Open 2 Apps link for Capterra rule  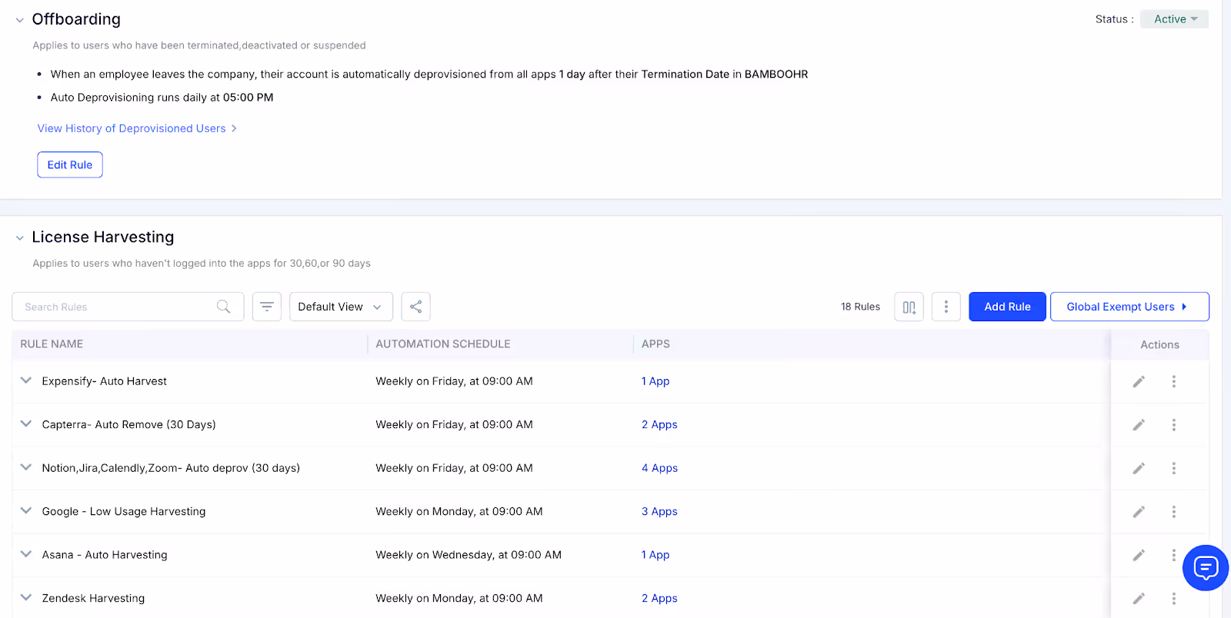coord(659,424)
